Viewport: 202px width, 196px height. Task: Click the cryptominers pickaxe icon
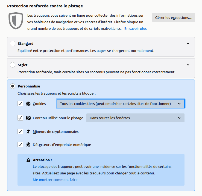28,132
